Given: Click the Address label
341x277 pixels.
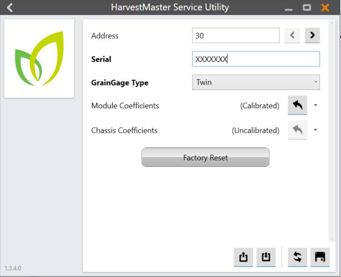Looking at the screenshot, I should pos(105,36).
